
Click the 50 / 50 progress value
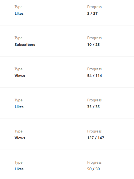[93, 169]
